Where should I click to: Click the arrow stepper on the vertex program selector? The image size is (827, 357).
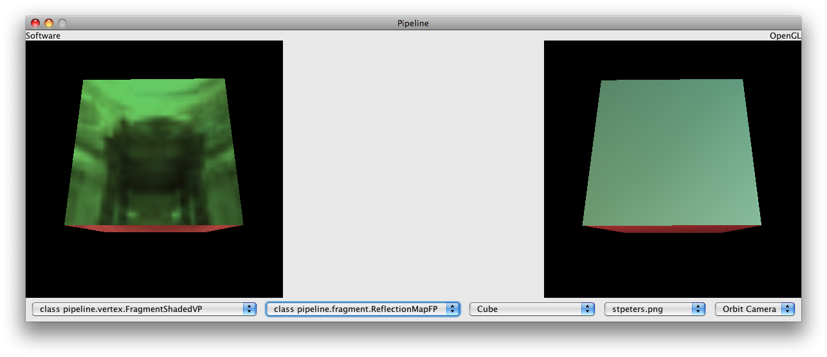click(x=250, y=309)
